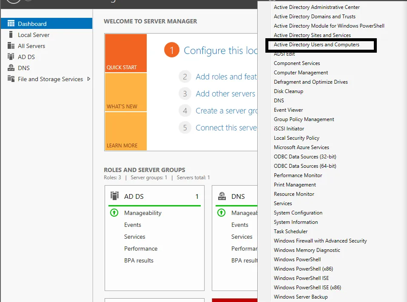Open Print Management
Image resolution: width=407 pixels, height=302 pixels.
tap(295, 185)
